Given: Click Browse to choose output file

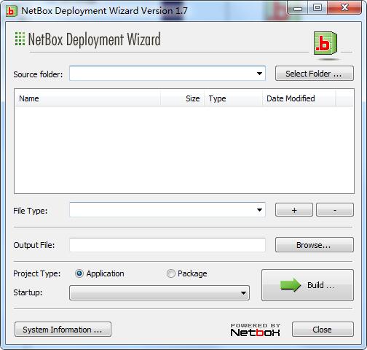Looking at the screenshot, I should point(315,245).
